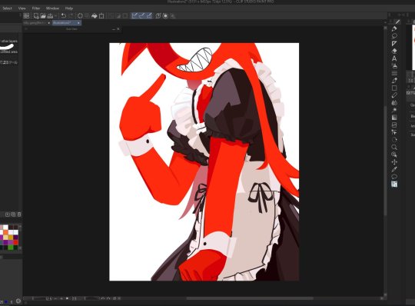Open the Help menu
The image size is (415, 306).
pyautogui.click(x=69, y=8)
